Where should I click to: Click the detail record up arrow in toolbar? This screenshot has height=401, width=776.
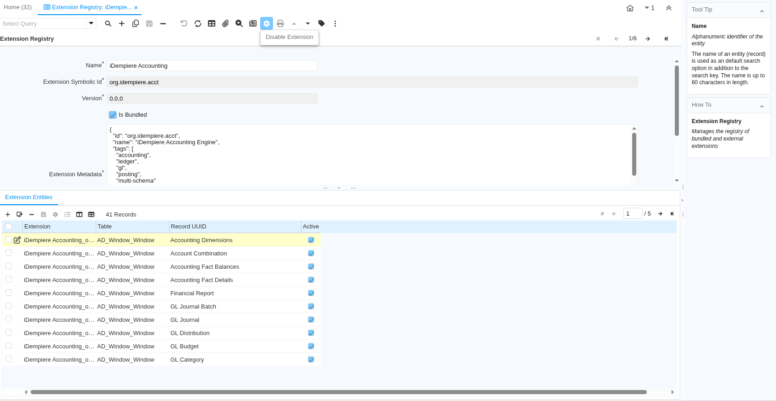click(294, 23)
